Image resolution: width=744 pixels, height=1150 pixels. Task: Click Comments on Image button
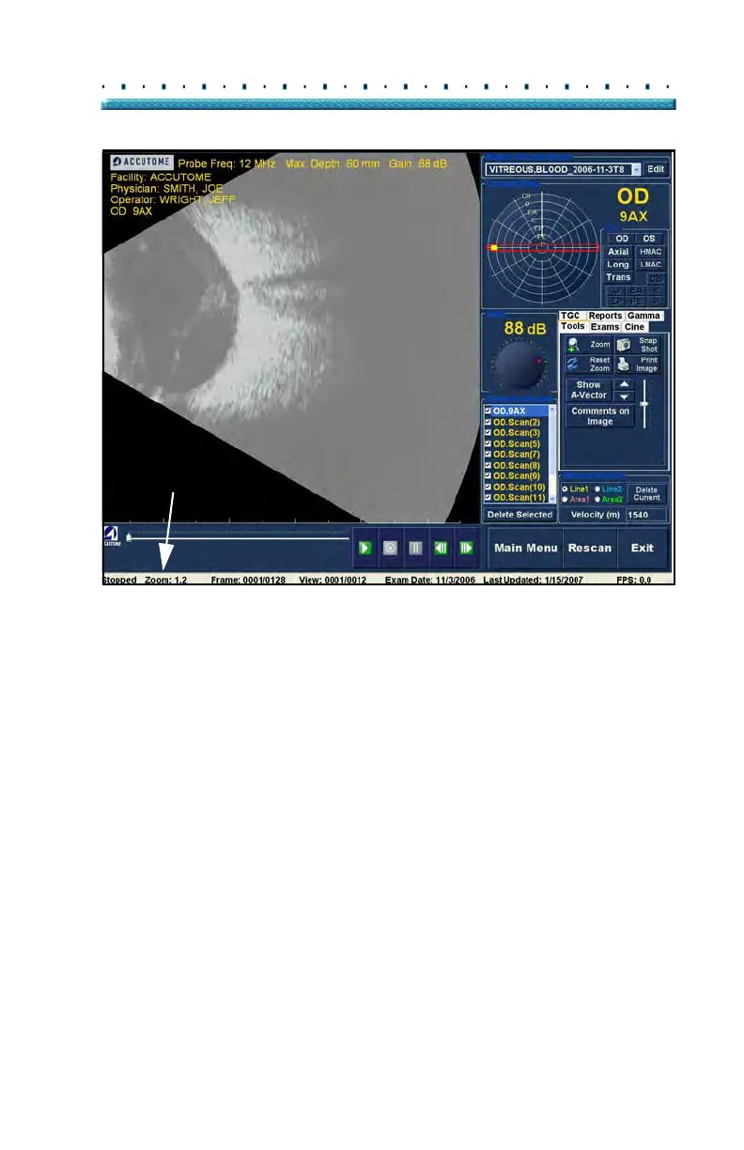[600, 416]
